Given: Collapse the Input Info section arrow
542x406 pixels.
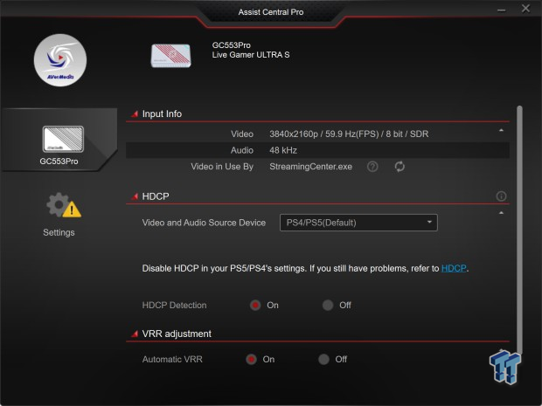Looking at the screenshot, I should (x=501, y=130).
